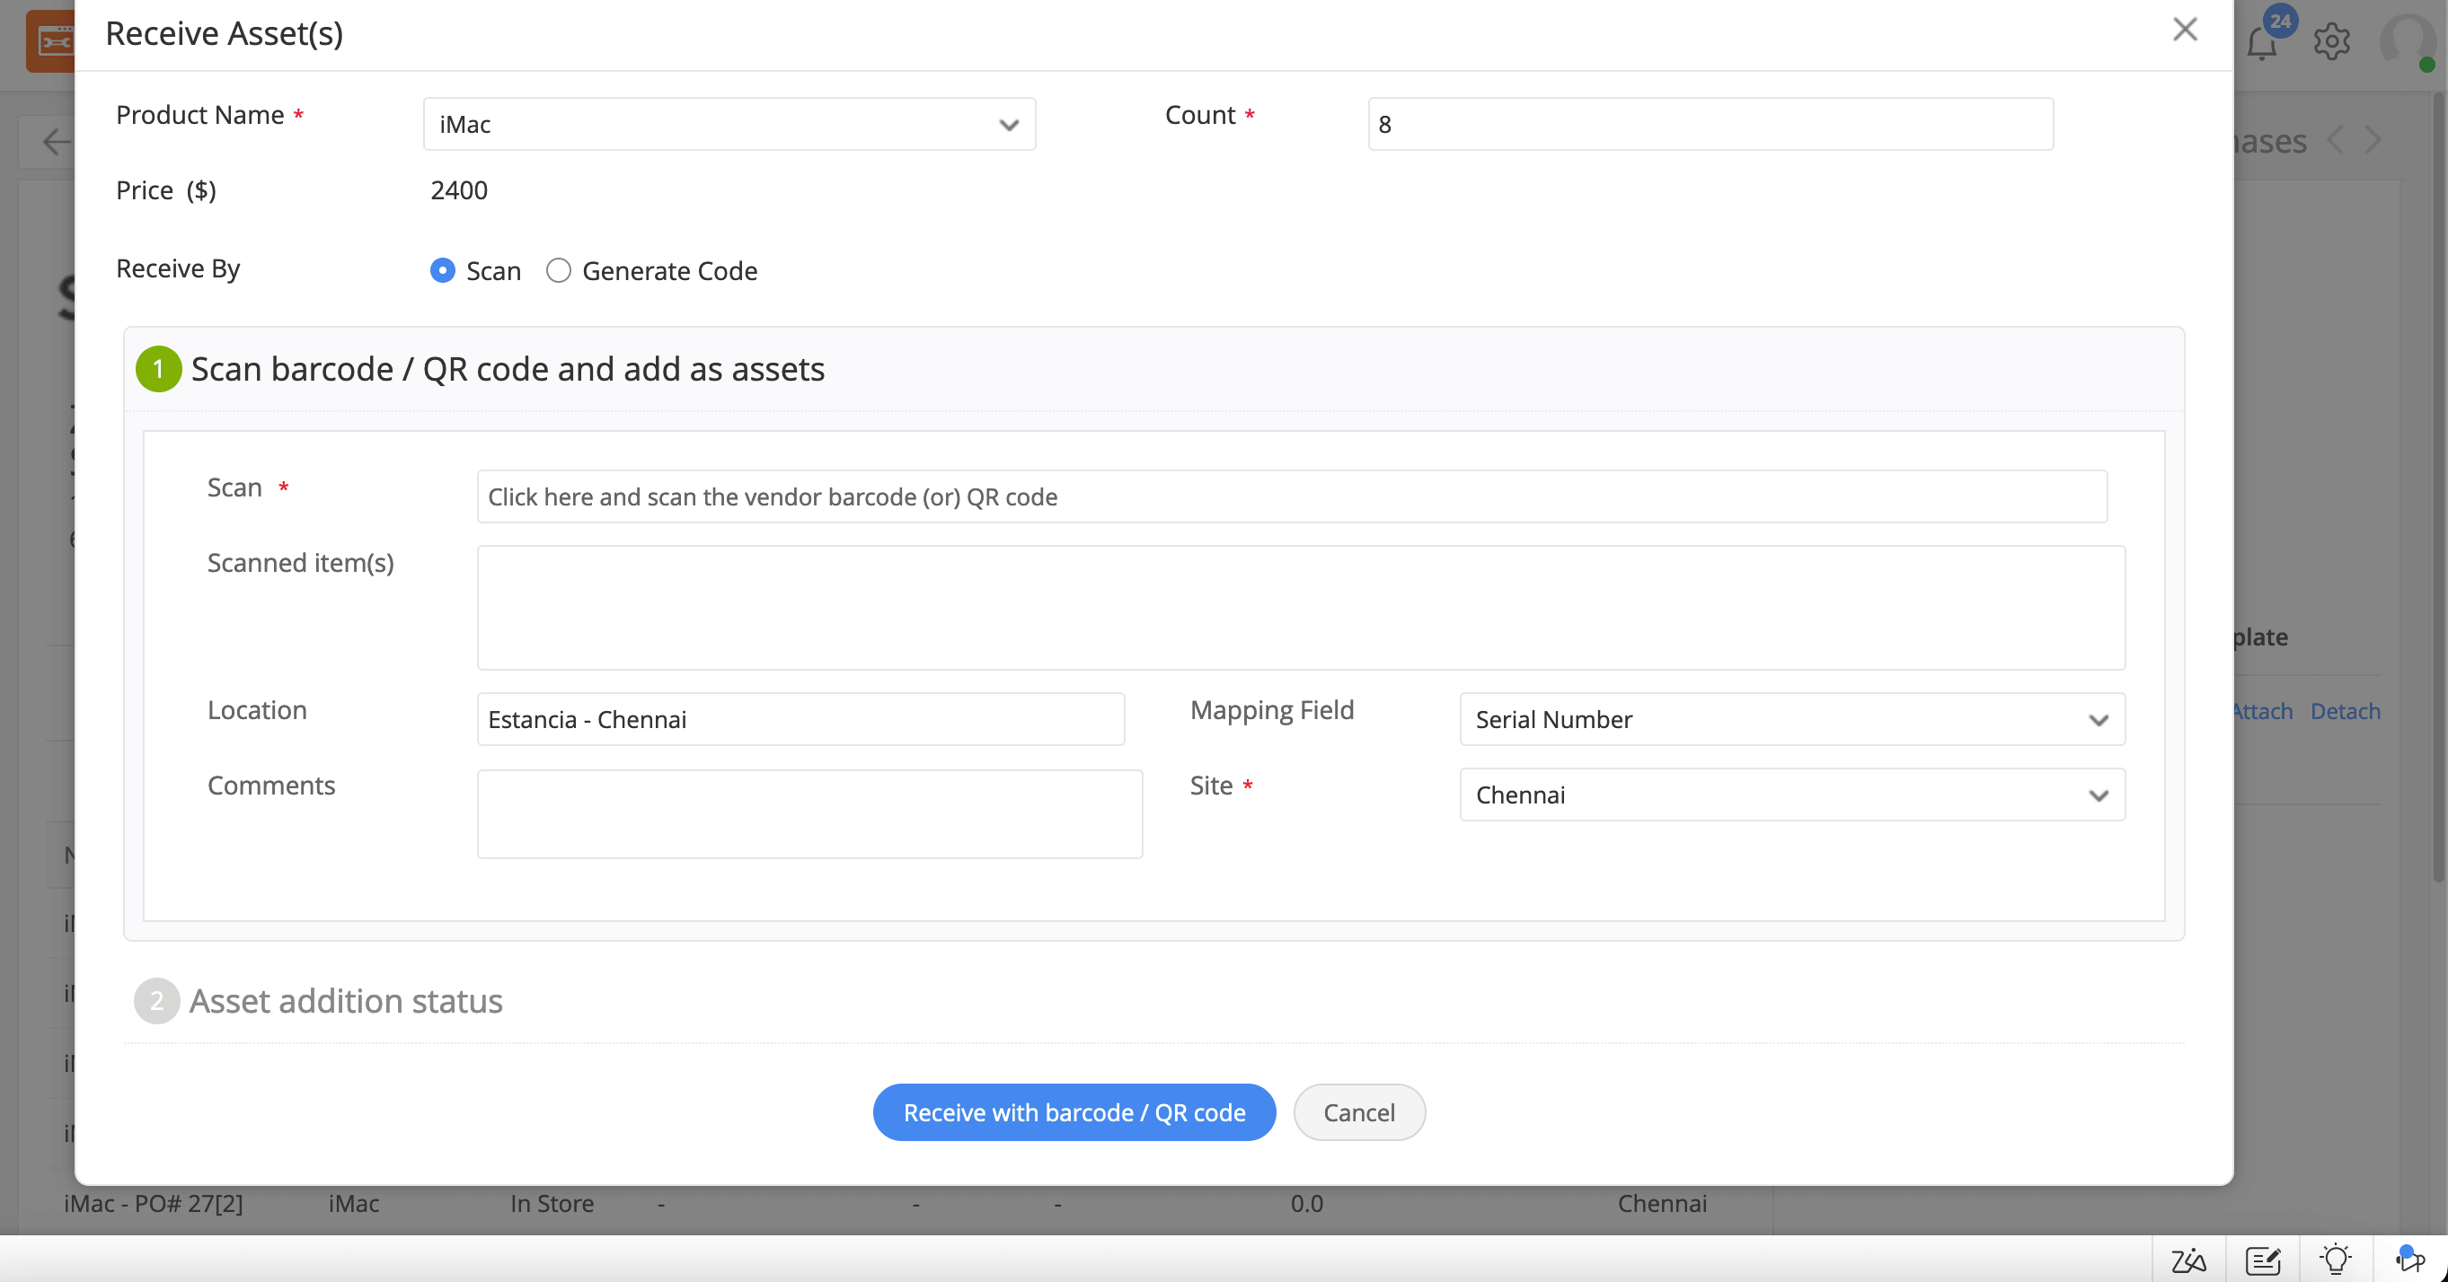Image resolution: width=2448 pixels, height=1282 pixels.
Task: Click the notifications bell icon
Action: click(2262, 43)
